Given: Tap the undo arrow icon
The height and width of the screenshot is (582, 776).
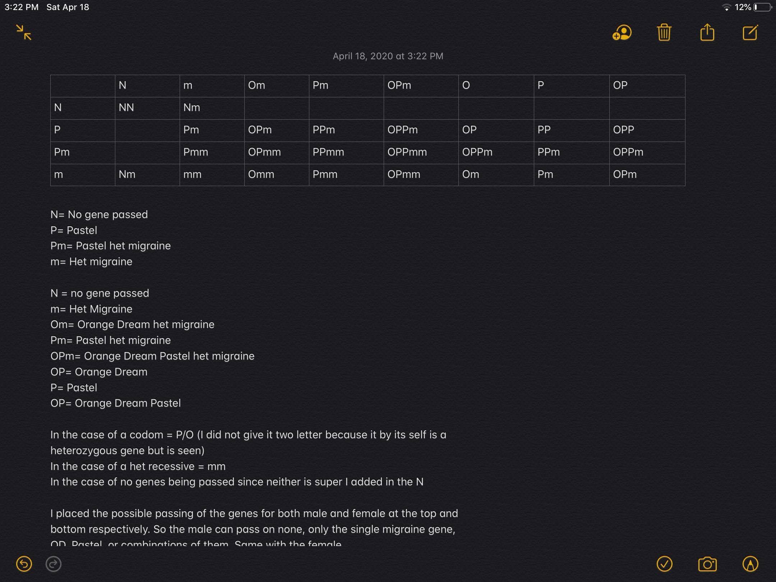Looking at the screenshot, I should [x=24, y=564].
